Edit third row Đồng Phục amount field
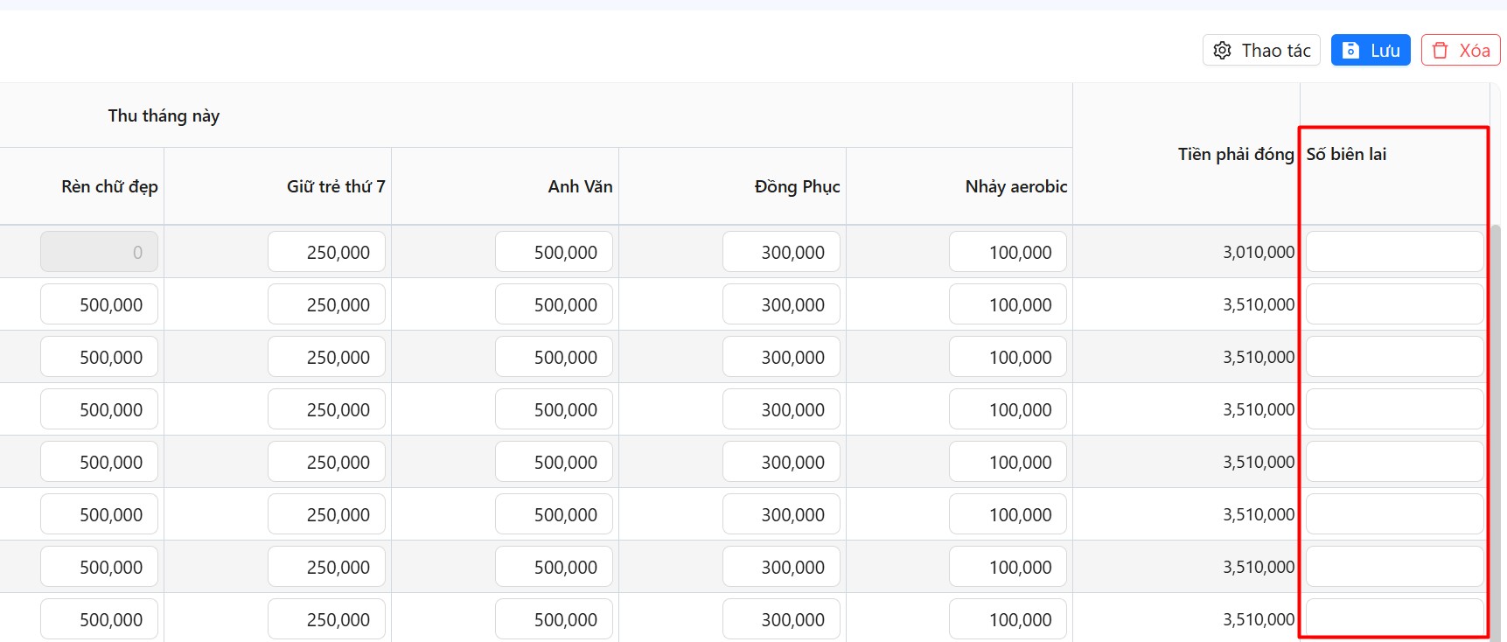Screen dimensions: 1507x642 click(x=781, y=357)
